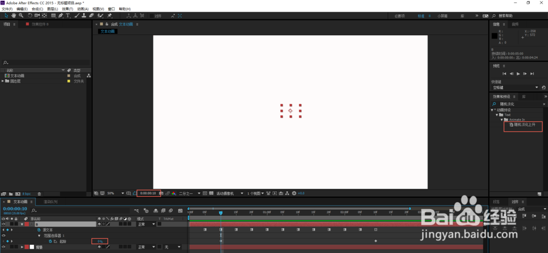The width and height of the screenshot is (548, 253).
Task: Open the 无 TrkMat dropdown on 背景 layer
Action: tap(173, 247)
